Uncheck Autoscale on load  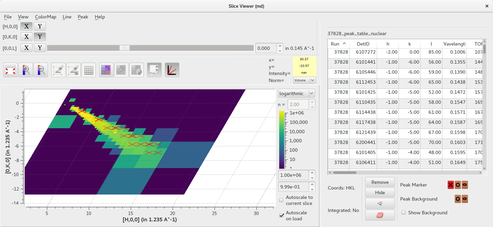(281, 215)
